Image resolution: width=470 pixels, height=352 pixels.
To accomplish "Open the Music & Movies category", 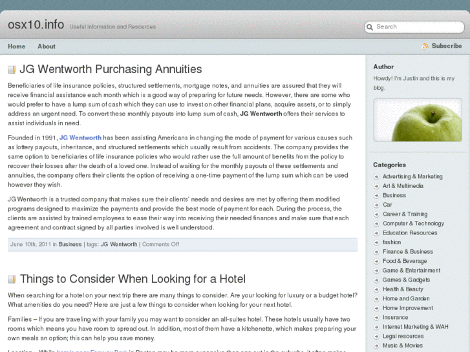I will click(403, 346).
